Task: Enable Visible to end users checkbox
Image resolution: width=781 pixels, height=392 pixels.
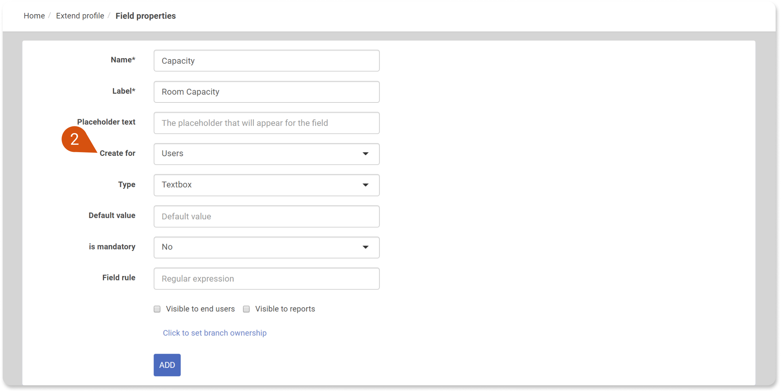Action: (x=157, y=309)
